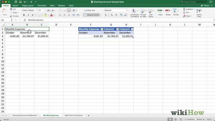Image resolution: width=215 pixels, height=121 pixels.
Task: Click the Share button
Action: pos(205,6)
